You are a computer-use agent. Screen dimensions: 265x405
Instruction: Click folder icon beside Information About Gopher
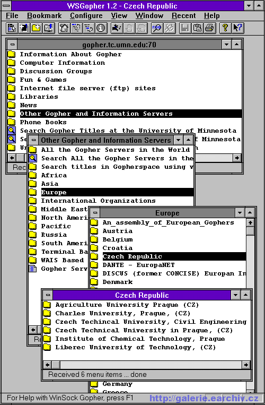(x=12, y=54)
